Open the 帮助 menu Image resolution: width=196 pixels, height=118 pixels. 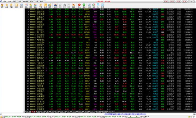[x=41, y=1]
